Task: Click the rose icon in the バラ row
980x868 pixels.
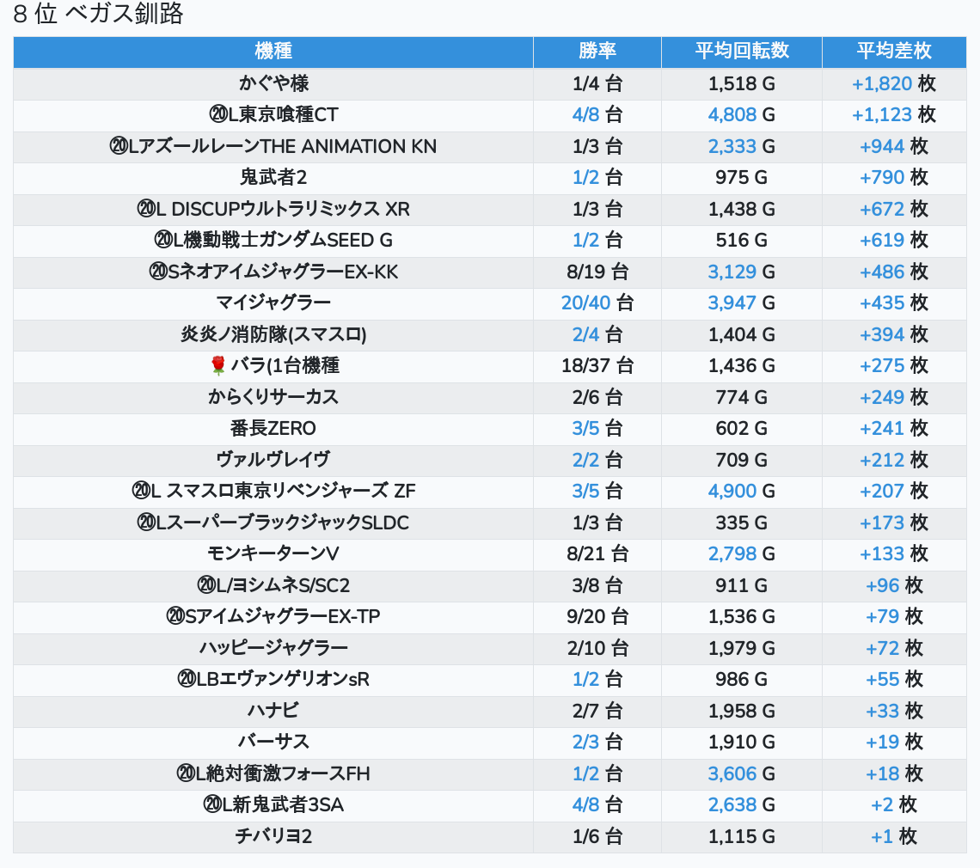Action: 217,366
